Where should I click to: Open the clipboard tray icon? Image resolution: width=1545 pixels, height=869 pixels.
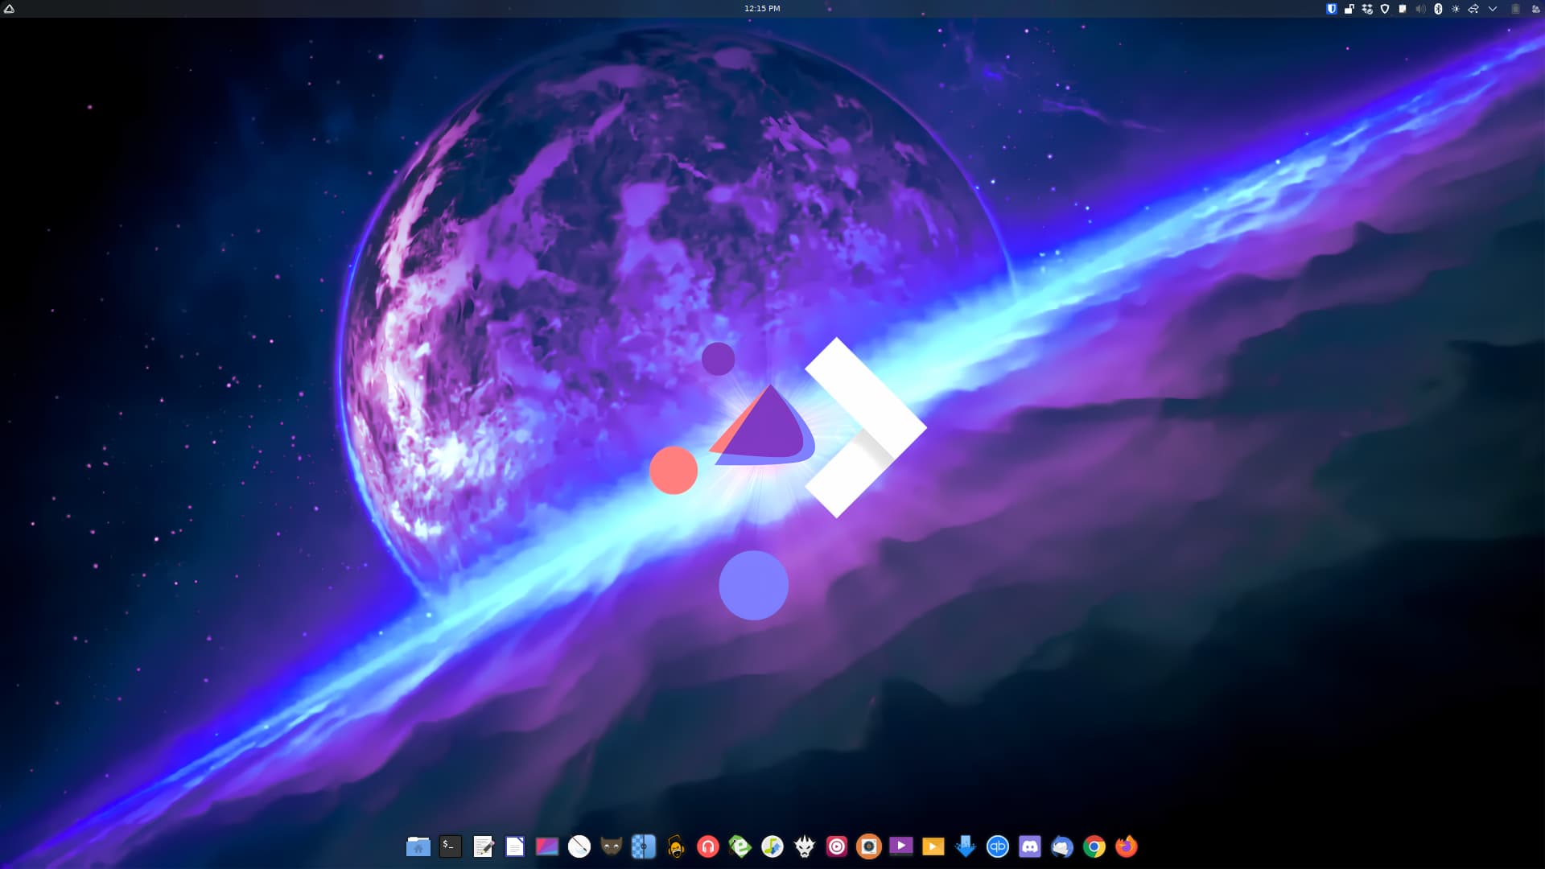tap(1403, 9)
